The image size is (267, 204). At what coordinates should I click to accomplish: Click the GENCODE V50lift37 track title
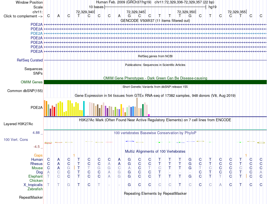(x=155, y=20)
